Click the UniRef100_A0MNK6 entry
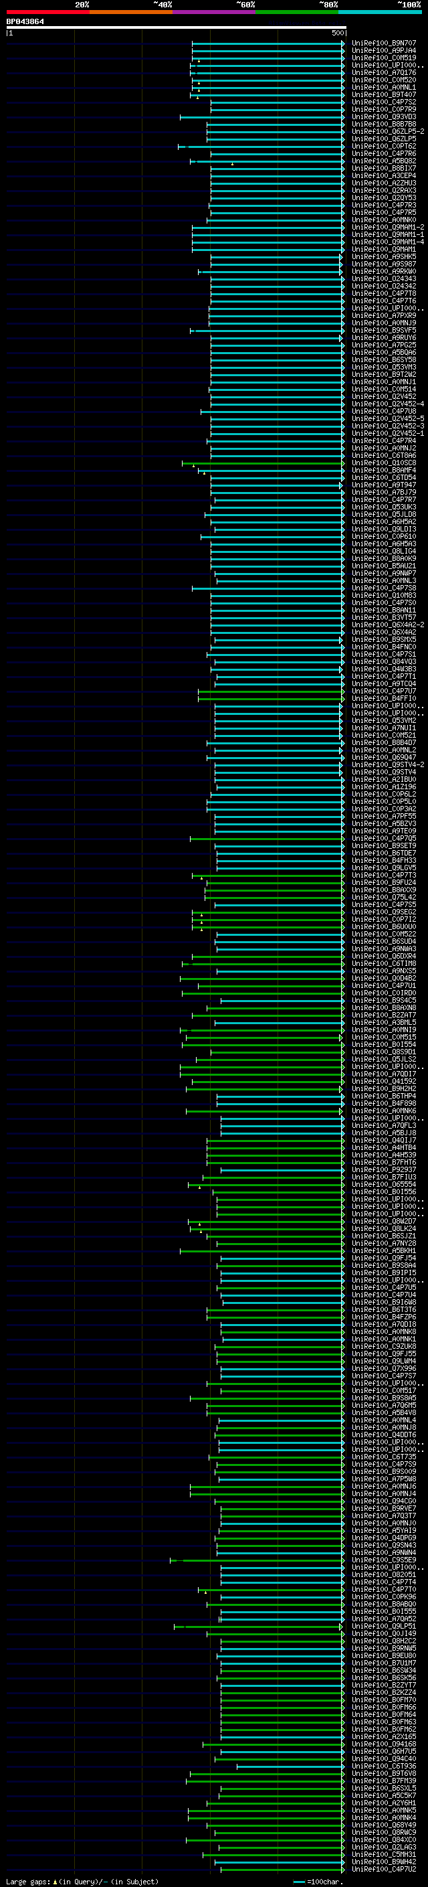Image resolution: width=428 pixels, height=1887 pixels. click(383, 1111)
